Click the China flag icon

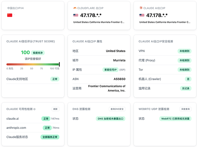10,15
